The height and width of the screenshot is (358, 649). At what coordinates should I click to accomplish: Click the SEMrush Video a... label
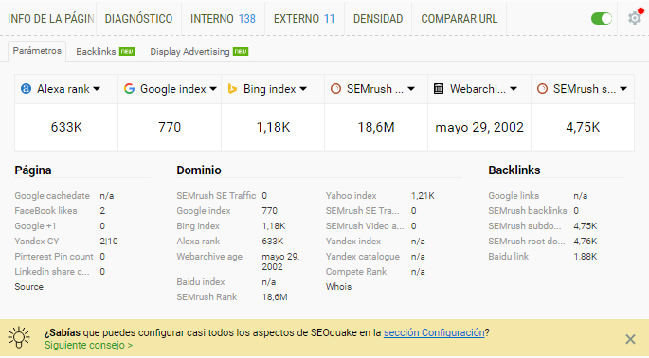[x=365, y=226]
